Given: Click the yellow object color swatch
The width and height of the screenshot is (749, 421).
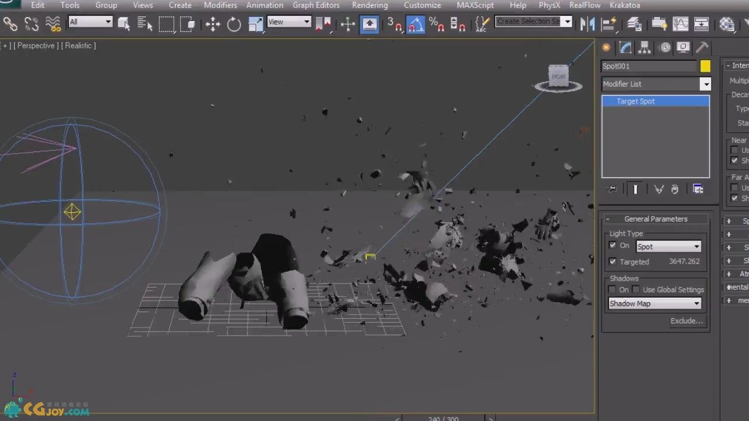Looking at the screenshot, I should (x=705, y=67).
